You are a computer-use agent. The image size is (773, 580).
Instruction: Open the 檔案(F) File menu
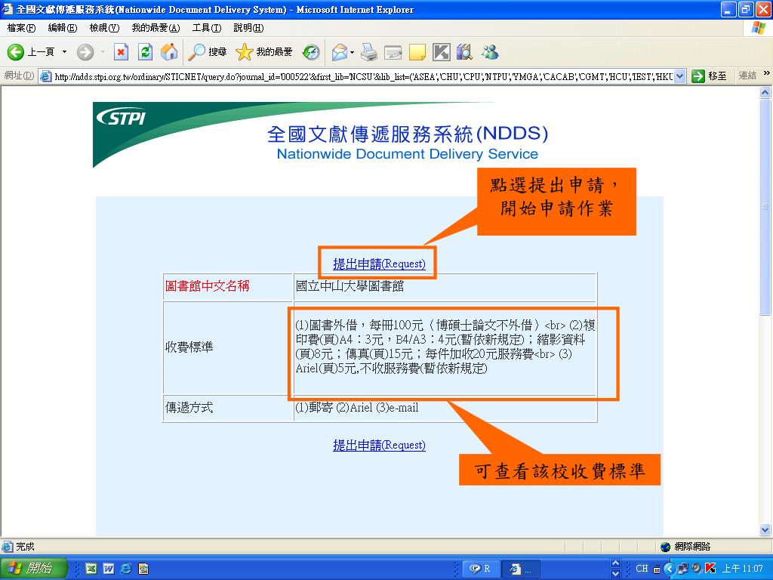click(21, 28)
